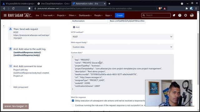Expand the People menu
Viewport: 200px width, 112px height.
click(98, 15)
